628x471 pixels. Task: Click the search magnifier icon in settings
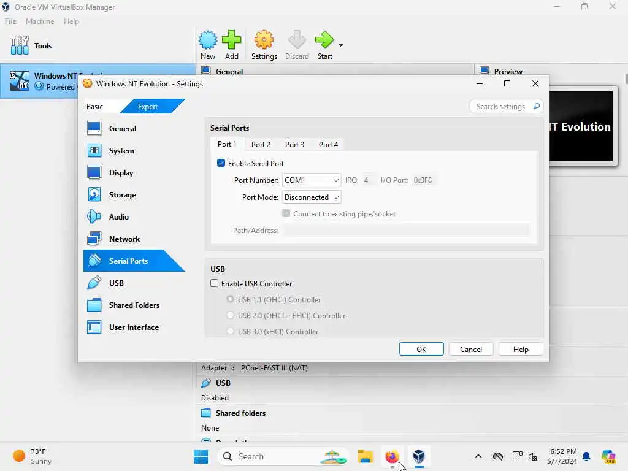coord(536,106)
